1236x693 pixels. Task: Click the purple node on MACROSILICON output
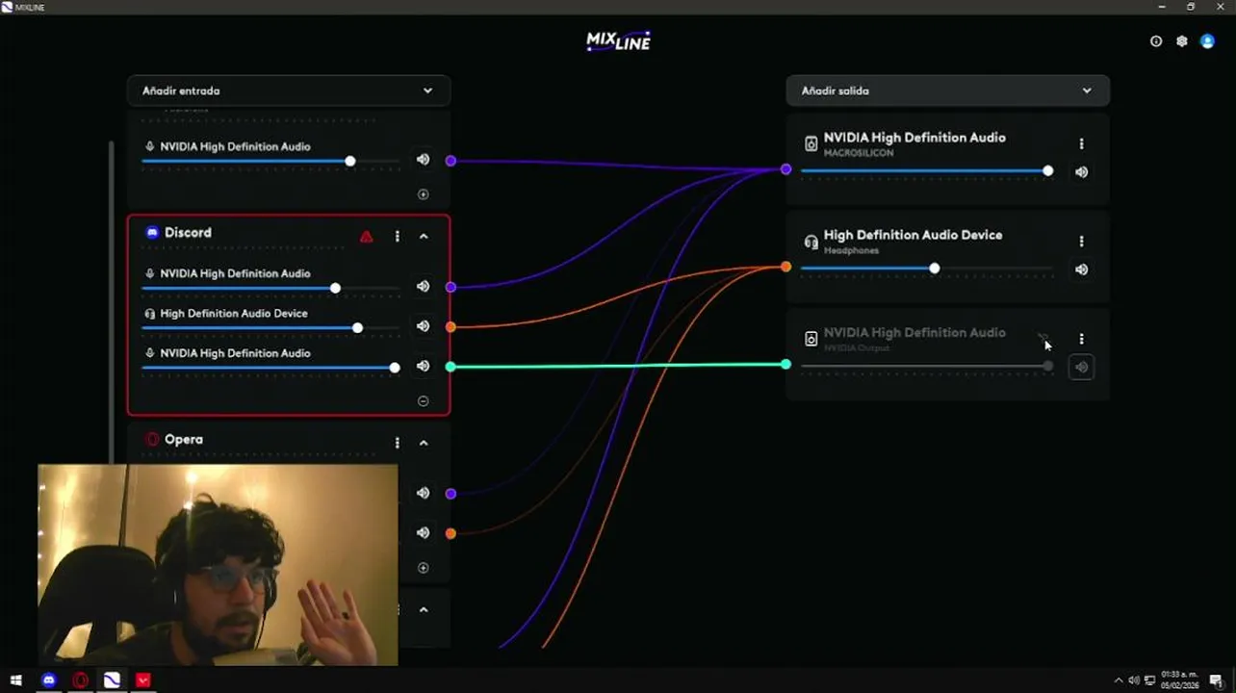click(786, 169)
